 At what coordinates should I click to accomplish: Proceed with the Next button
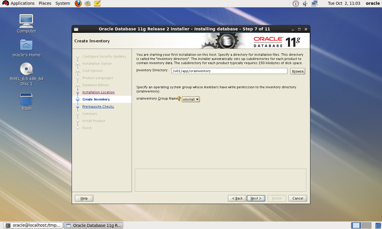[x=256, y=198]
